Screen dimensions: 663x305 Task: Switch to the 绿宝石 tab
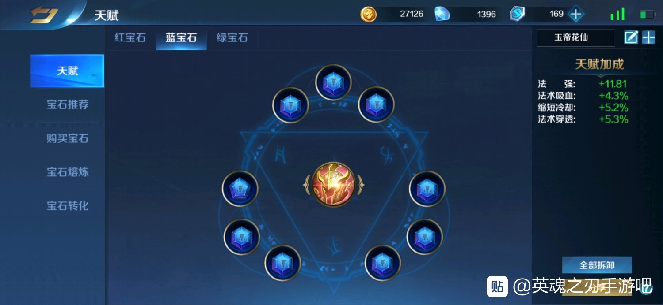point(232,37)
